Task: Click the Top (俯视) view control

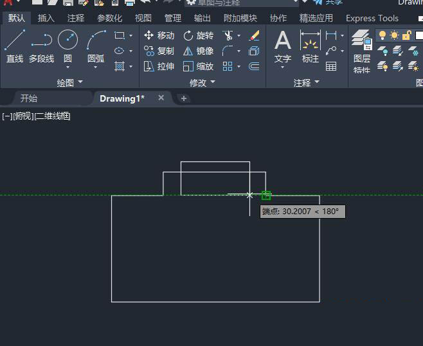Action: tap(24, 116)
